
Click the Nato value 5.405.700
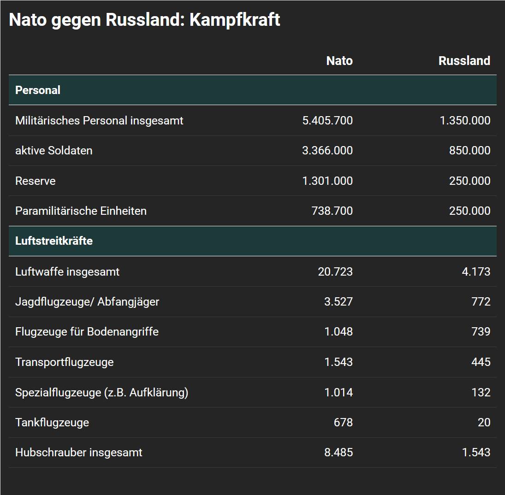pos(327,121)
